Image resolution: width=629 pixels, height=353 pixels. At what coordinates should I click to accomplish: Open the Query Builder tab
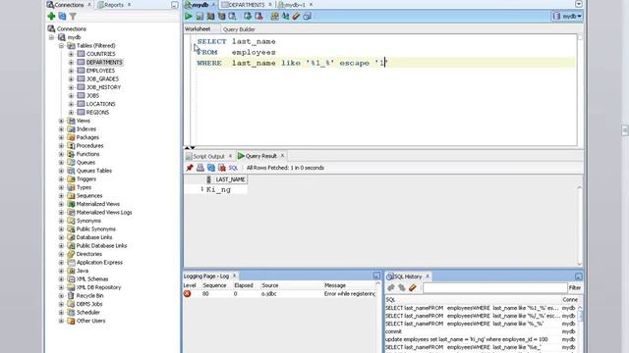click(x=239, y=29)
